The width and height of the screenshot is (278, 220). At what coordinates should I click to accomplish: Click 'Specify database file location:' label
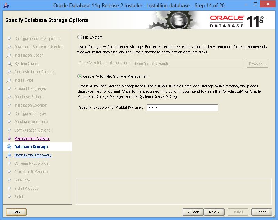[x=104, y=63]
